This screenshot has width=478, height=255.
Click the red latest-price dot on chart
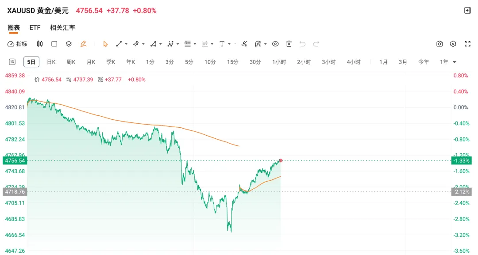click(281, 160)
